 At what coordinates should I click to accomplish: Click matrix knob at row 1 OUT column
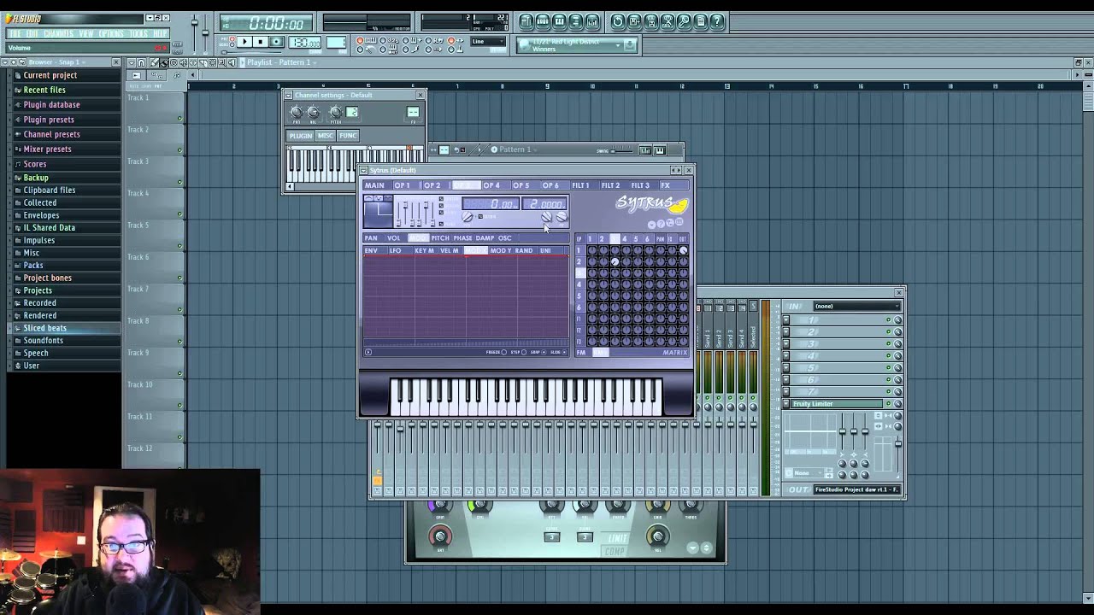683,250
